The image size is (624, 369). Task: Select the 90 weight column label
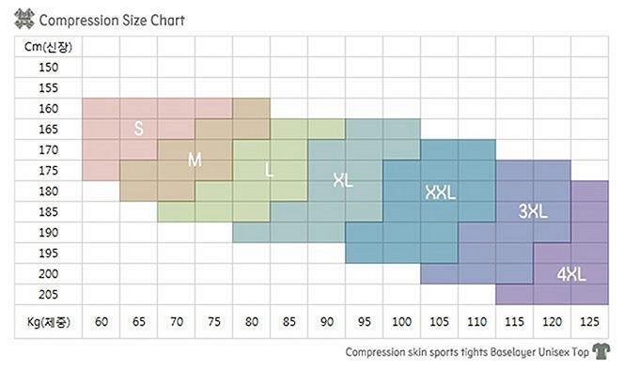point(327,321)
